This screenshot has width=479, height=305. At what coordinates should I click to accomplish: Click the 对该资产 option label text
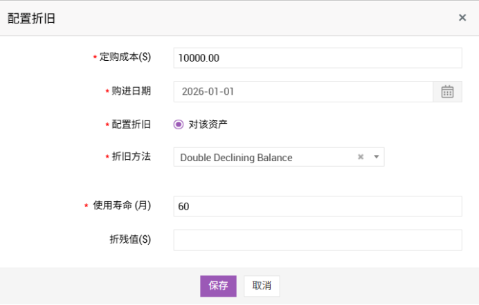[x=208, y=124]
